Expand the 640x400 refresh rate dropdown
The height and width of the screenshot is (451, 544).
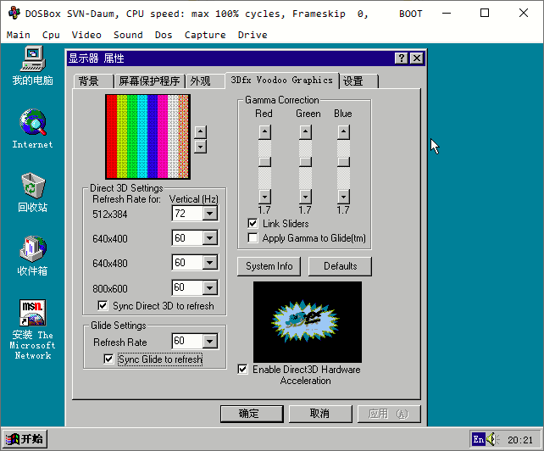tap(210, 238)
